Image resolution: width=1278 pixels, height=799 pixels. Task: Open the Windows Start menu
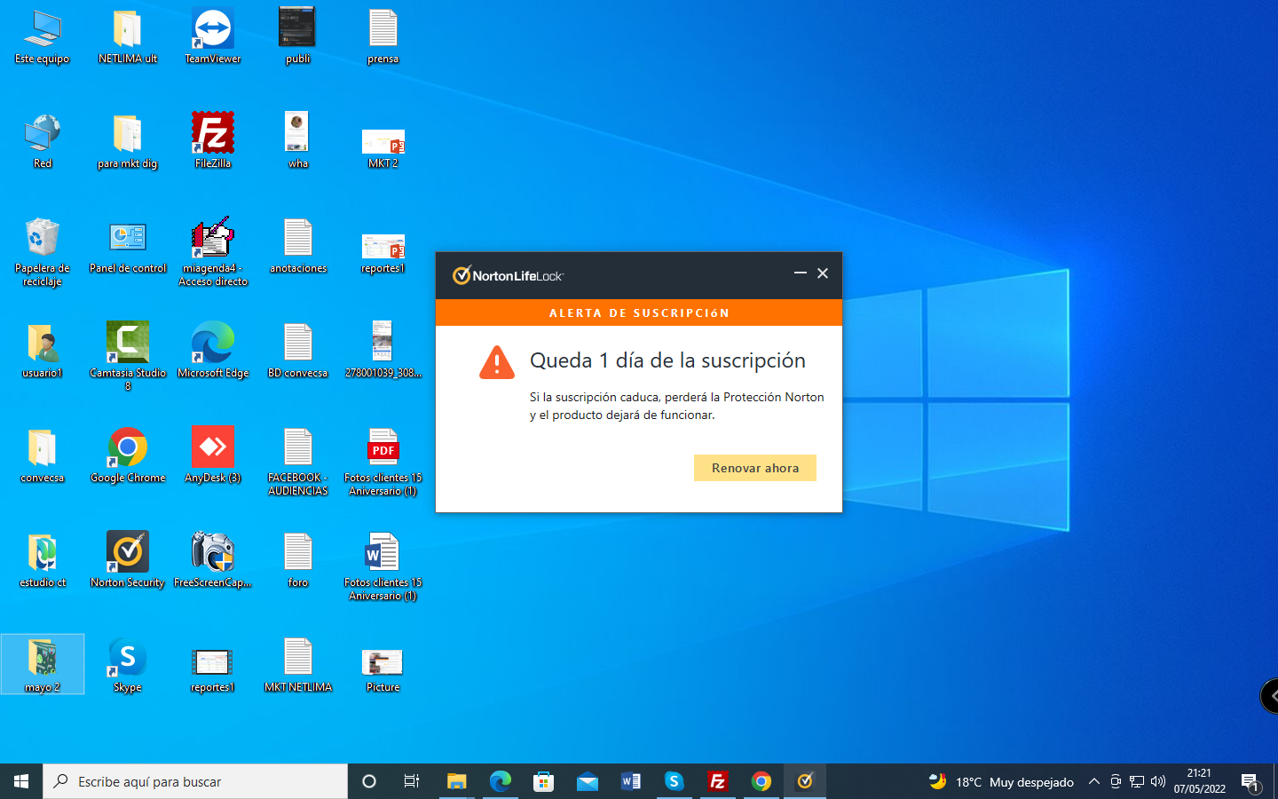(21, 781)
